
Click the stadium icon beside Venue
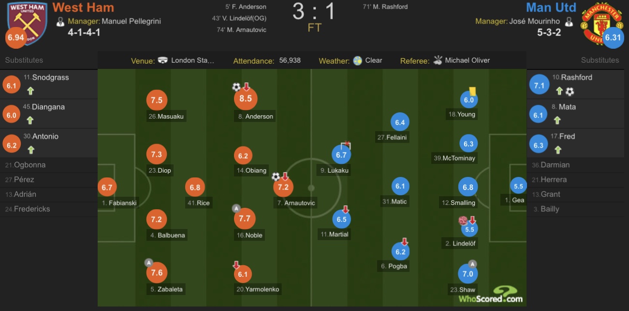point(163,60)
